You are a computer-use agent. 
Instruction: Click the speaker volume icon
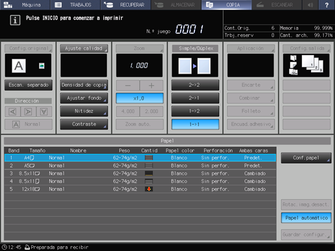[310, 5]
